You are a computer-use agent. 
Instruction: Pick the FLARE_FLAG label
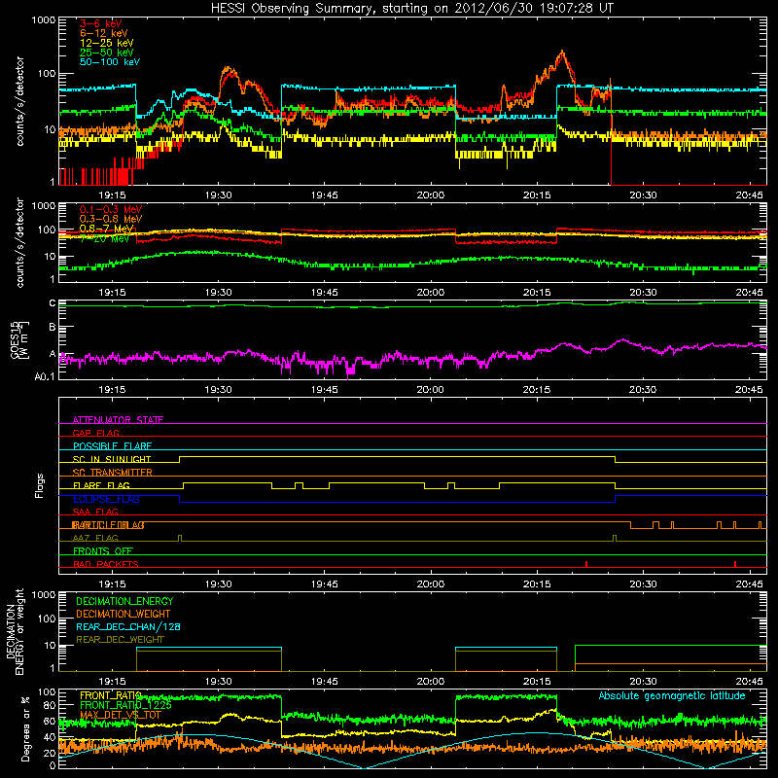pyautogui.click(x=101, y=485)
